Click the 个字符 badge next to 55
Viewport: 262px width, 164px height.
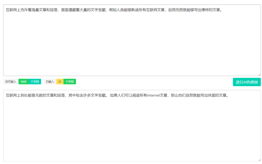(x=70, y=82)
